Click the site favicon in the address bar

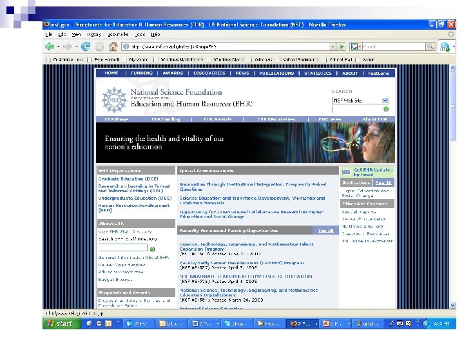126,46
